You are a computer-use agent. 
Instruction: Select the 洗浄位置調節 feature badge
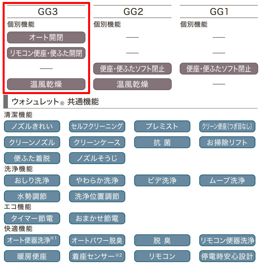click(x=97, y=196)
